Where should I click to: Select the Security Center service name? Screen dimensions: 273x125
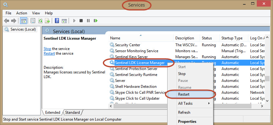point(128,45)
